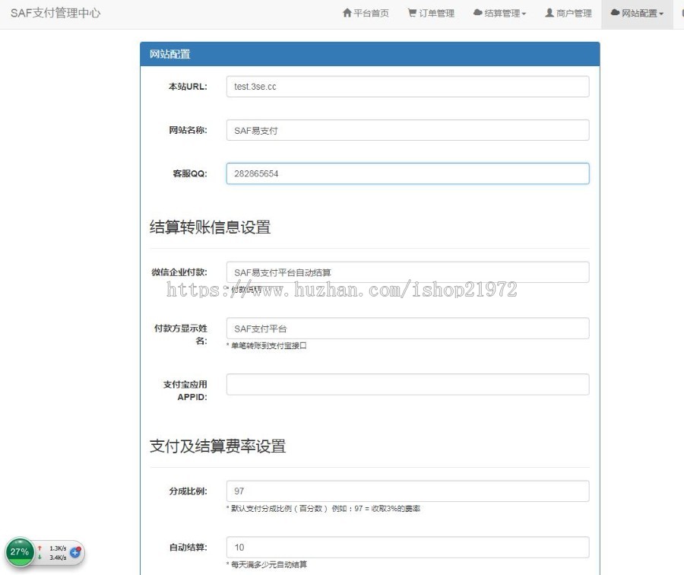Click the SAF支付管理中心 brand link

point(55,13)
